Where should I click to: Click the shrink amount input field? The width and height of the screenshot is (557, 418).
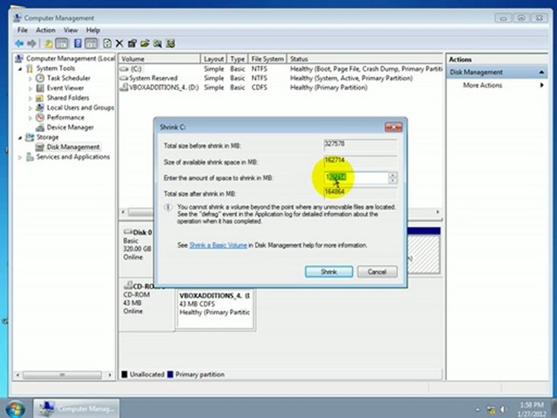[356, 178]
